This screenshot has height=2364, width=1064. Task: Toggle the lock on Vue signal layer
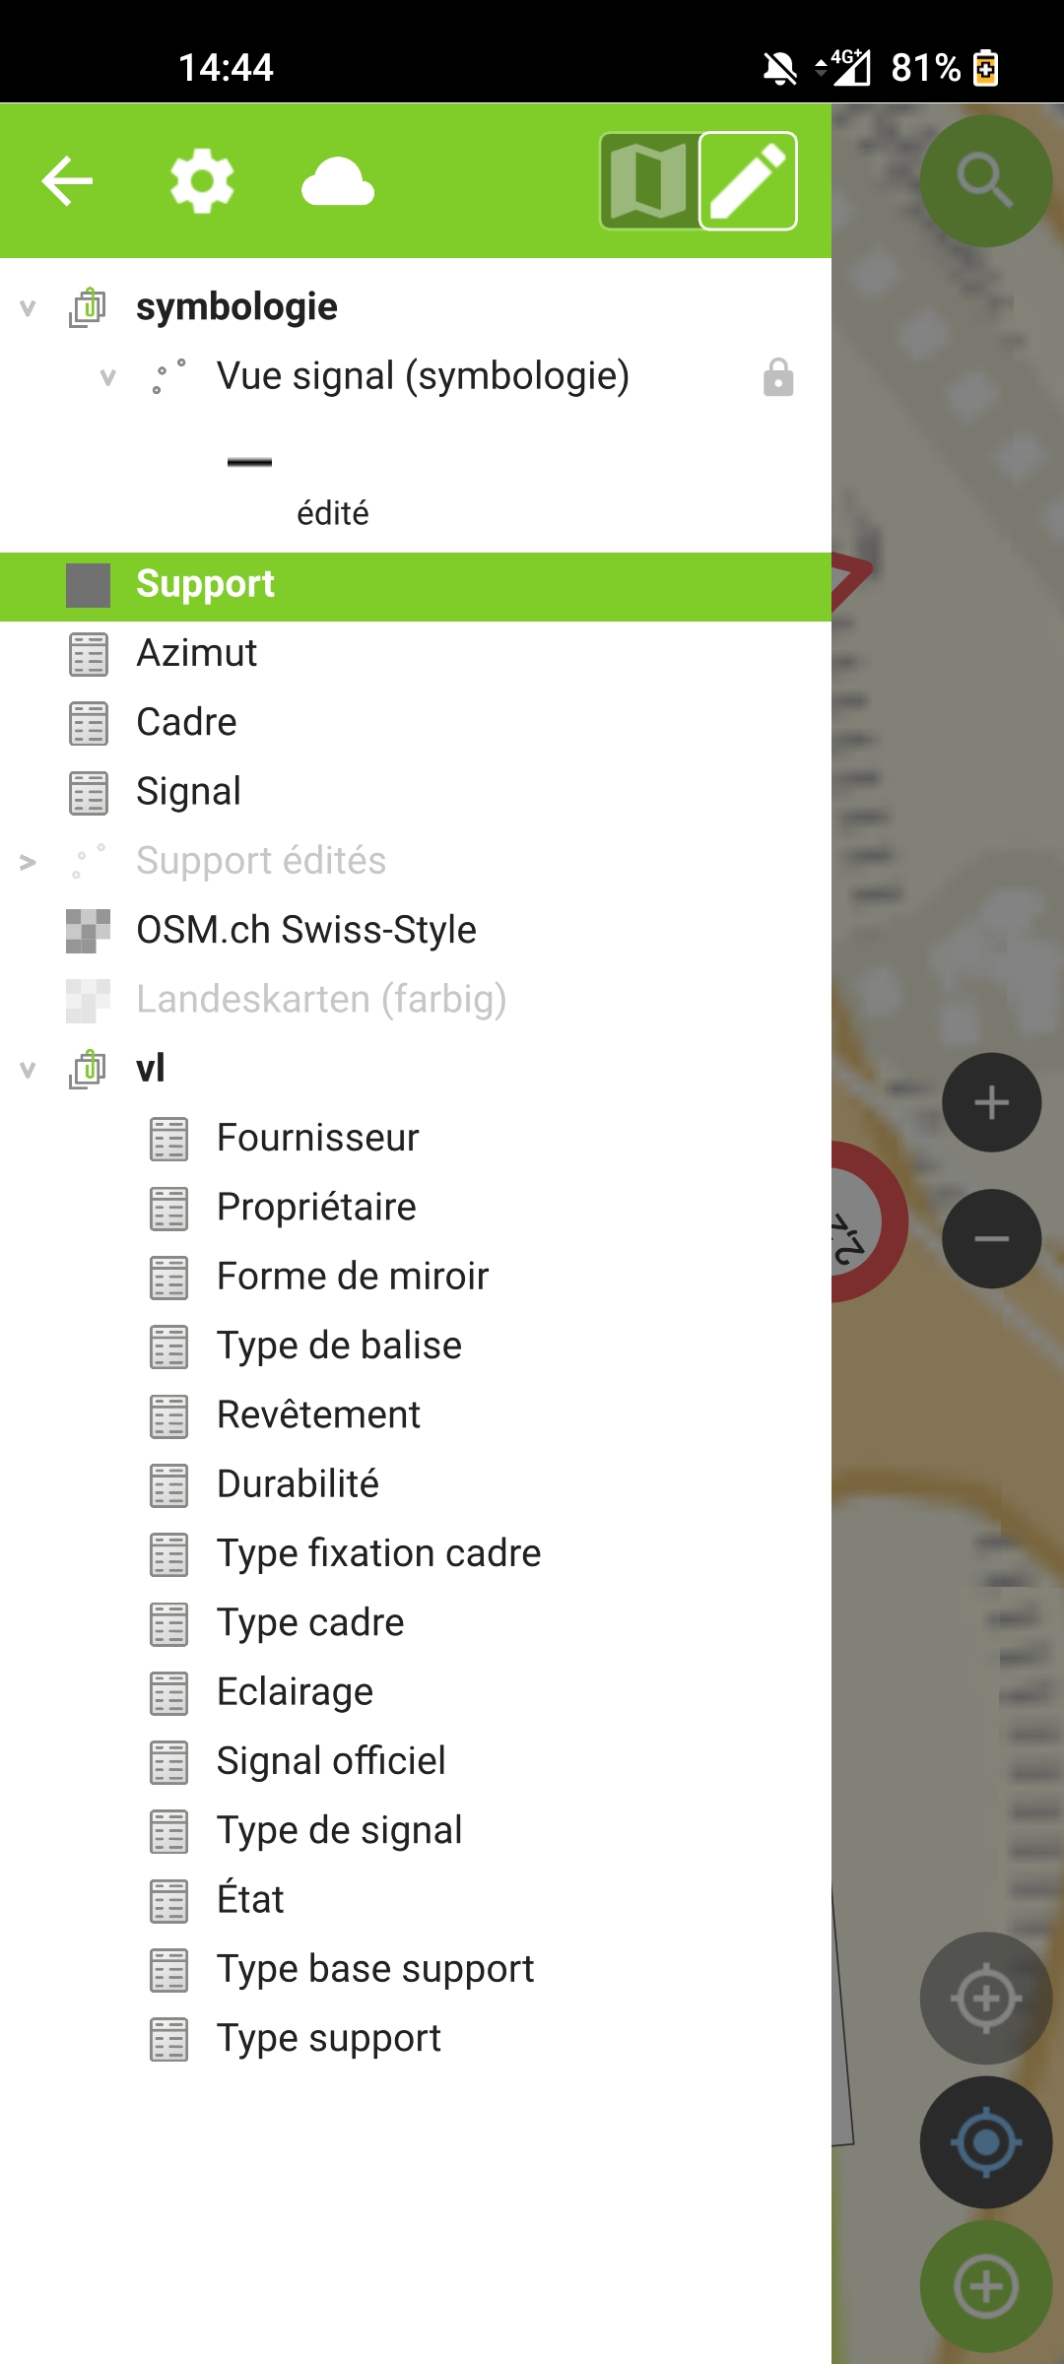click(778, 377)
